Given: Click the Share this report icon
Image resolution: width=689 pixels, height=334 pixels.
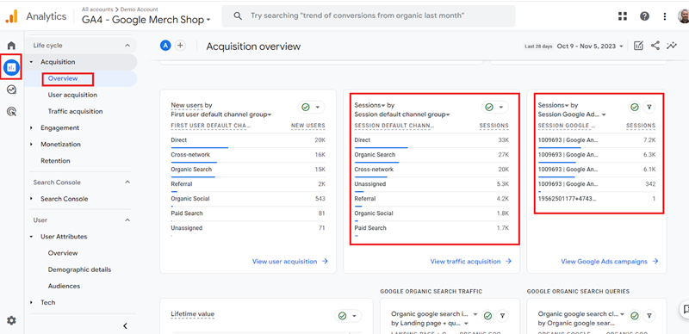Looking at the screenshot, I should coord(655,46).
